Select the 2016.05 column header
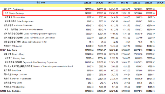 [136, 3]
